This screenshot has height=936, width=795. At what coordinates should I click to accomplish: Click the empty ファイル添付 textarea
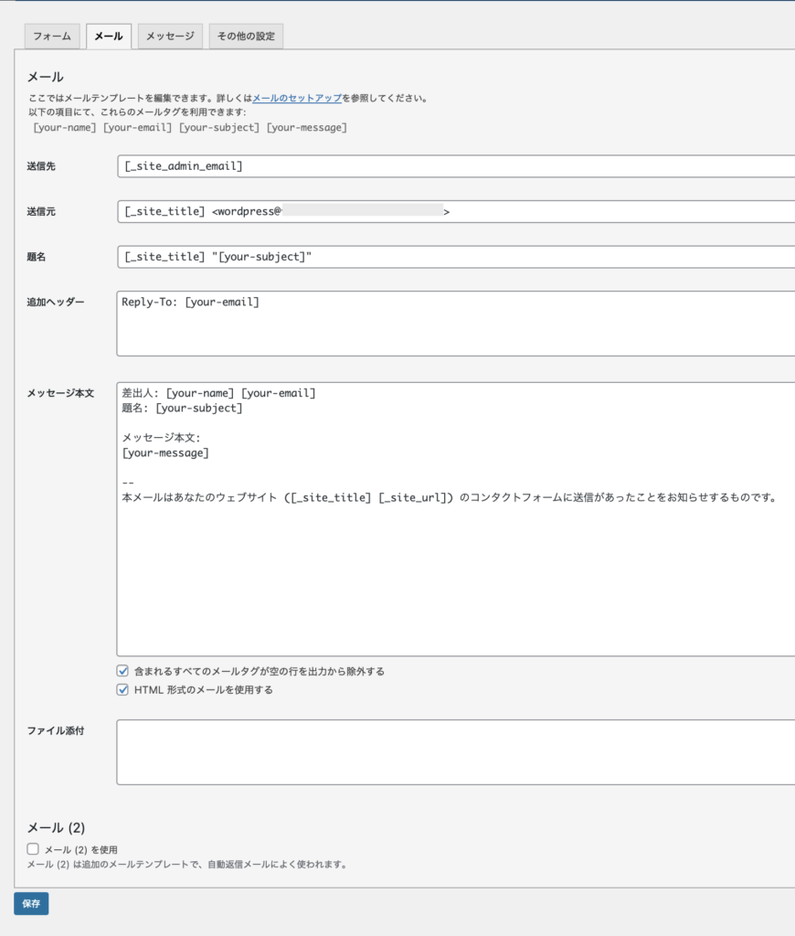pyautogui.click(x=455, y=752)
